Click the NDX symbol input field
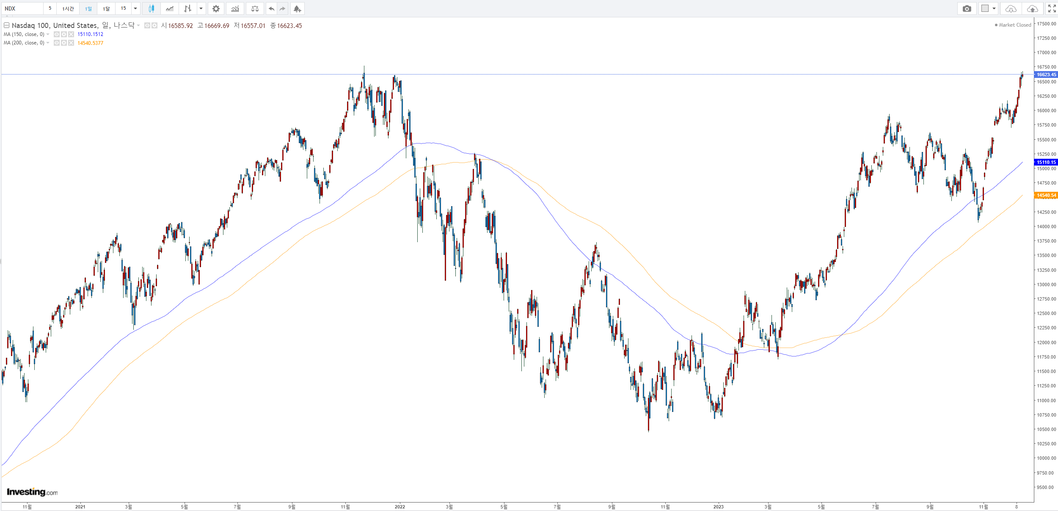This screenshot has height=511, width=1058. pos(22,8)
